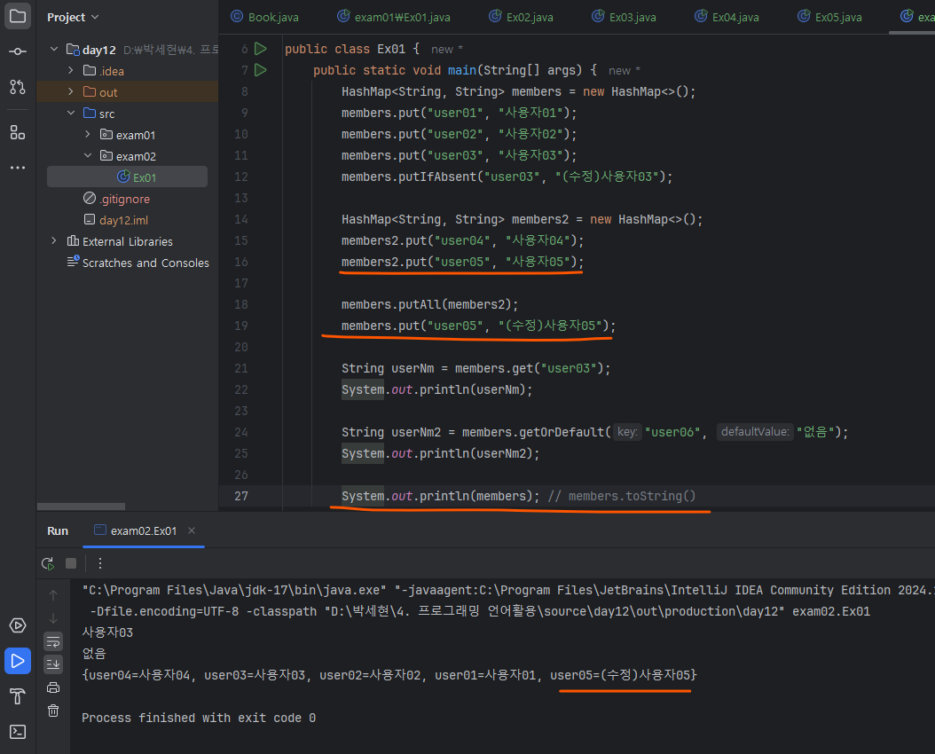Click the Up the stack trace arrow
Viewport: 935px width, 754px height.
pos(53,595)
